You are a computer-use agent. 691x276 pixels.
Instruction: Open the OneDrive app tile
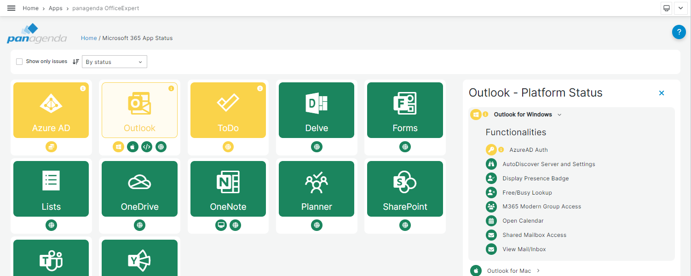(x=139, y=189)
